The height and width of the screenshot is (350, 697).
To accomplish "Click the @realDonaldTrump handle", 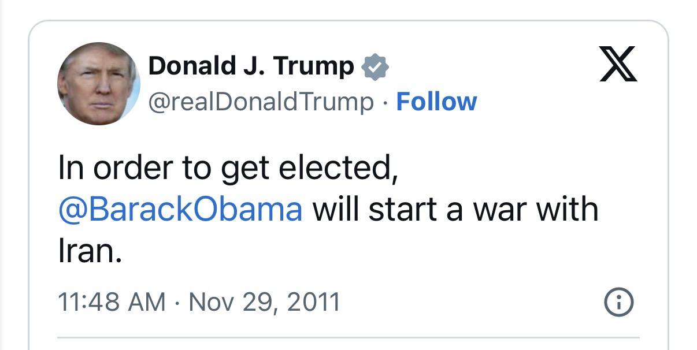I will (x=261, y=102).
